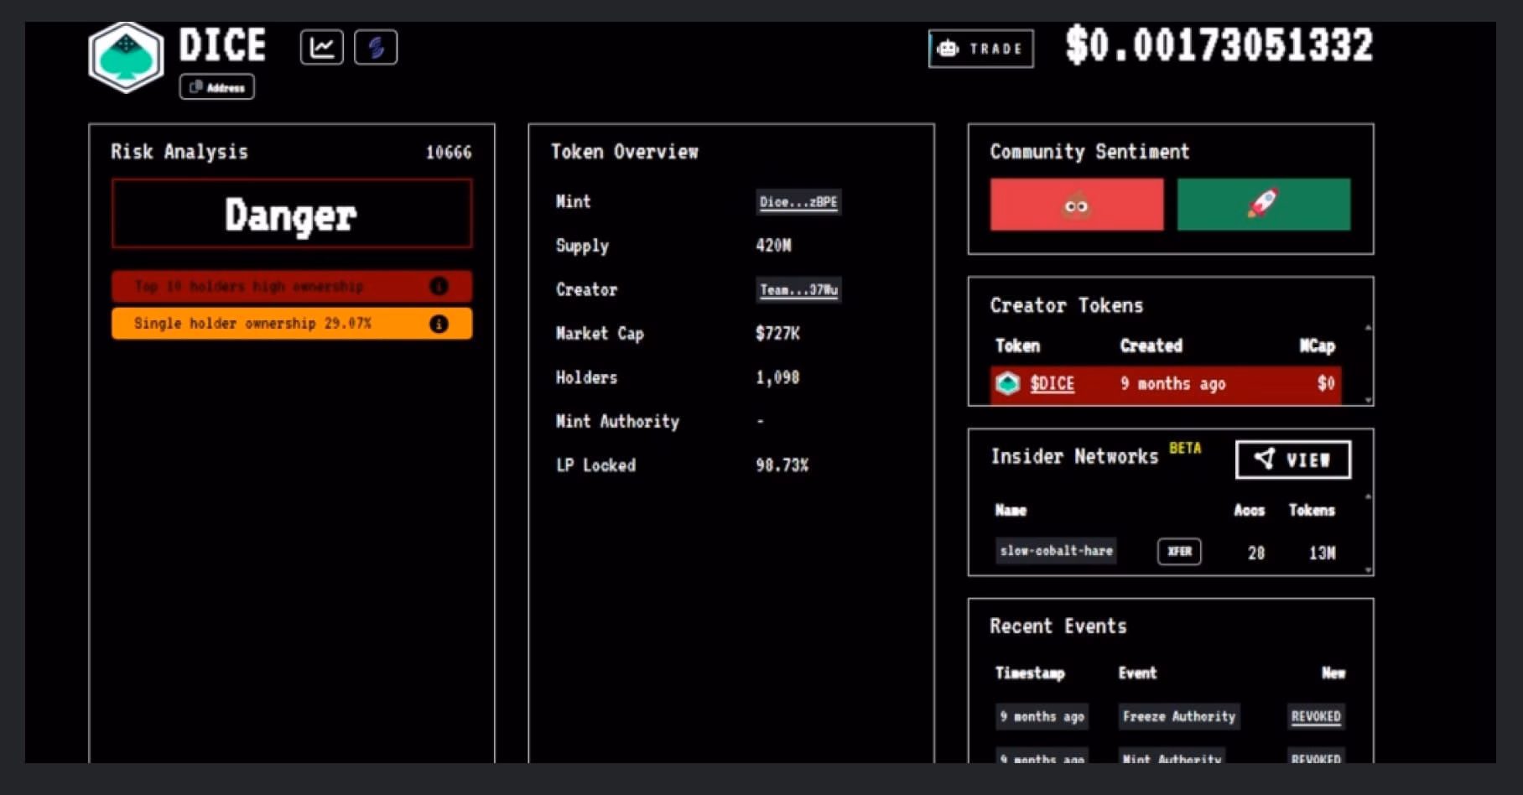
Task: Click the Solana explorer icon button
Action: click(x=376, y=47)
